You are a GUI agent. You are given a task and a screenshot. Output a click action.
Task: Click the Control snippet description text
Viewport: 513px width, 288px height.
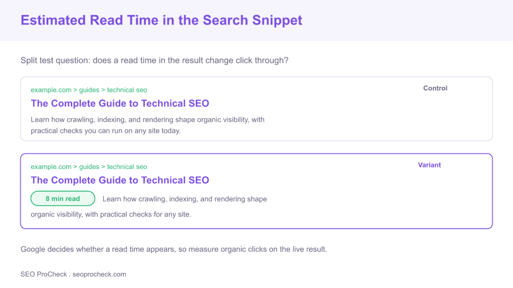148,125
